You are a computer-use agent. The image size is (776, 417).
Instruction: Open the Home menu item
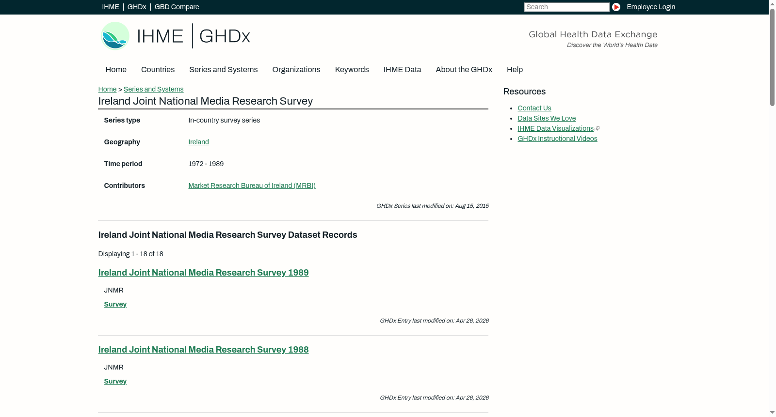116,70
